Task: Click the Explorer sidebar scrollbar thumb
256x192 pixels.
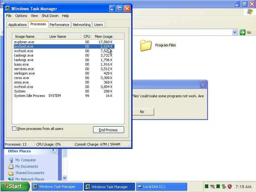Action: pos(65,153)
